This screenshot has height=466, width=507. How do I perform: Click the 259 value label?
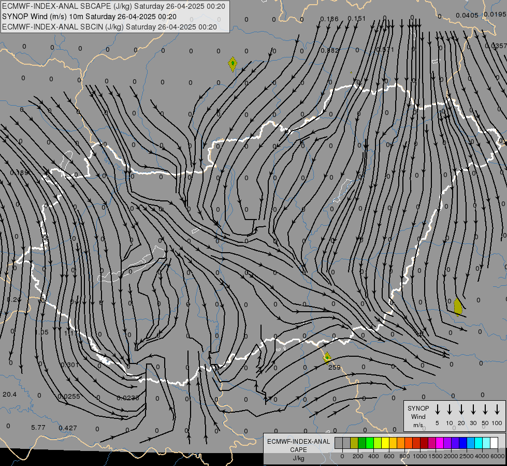(x=335, y=368)
